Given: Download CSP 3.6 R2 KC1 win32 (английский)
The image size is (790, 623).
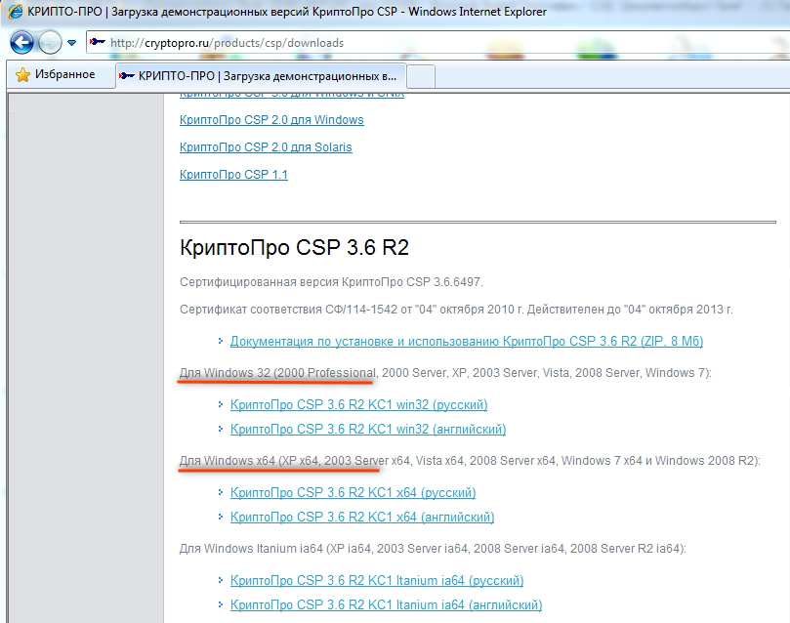Looking at the screenshot, I should 368,429.
